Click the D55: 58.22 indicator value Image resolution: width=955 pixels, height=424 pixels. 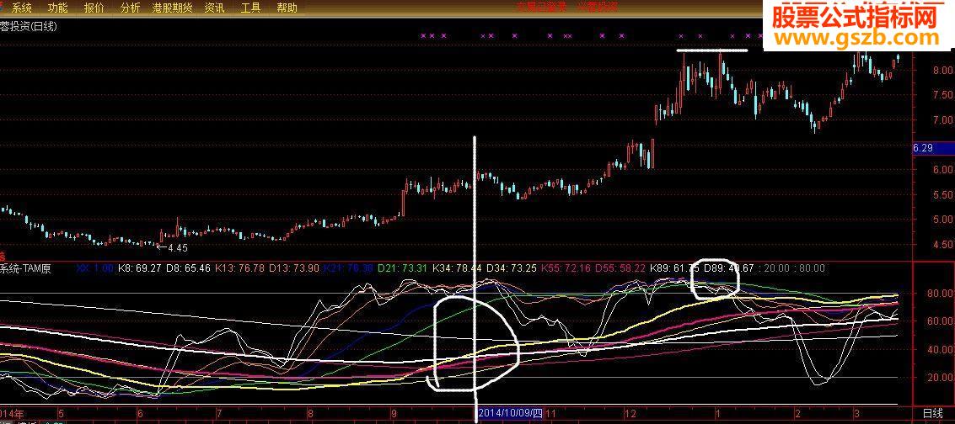point(620,268)
